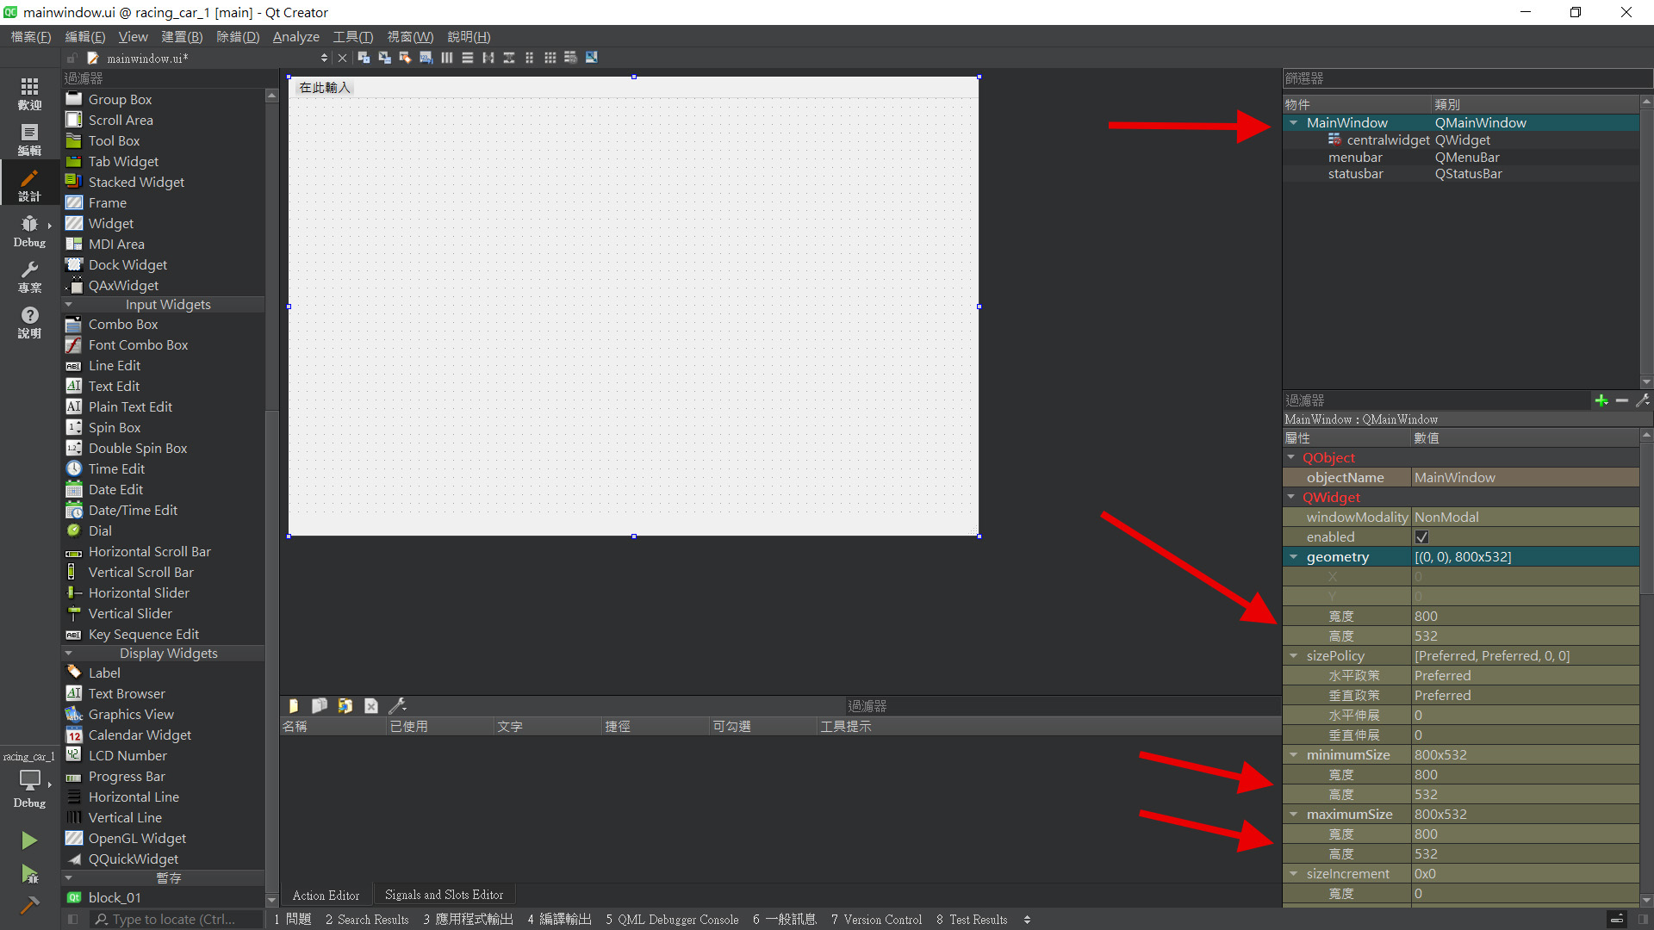
Task: Open the Analyze menu
Action: (295, 37)
